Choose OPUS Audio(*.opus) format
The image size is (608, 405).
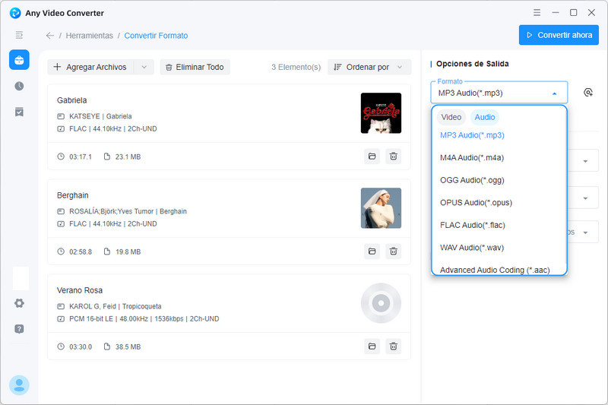(x=499, y=203)
